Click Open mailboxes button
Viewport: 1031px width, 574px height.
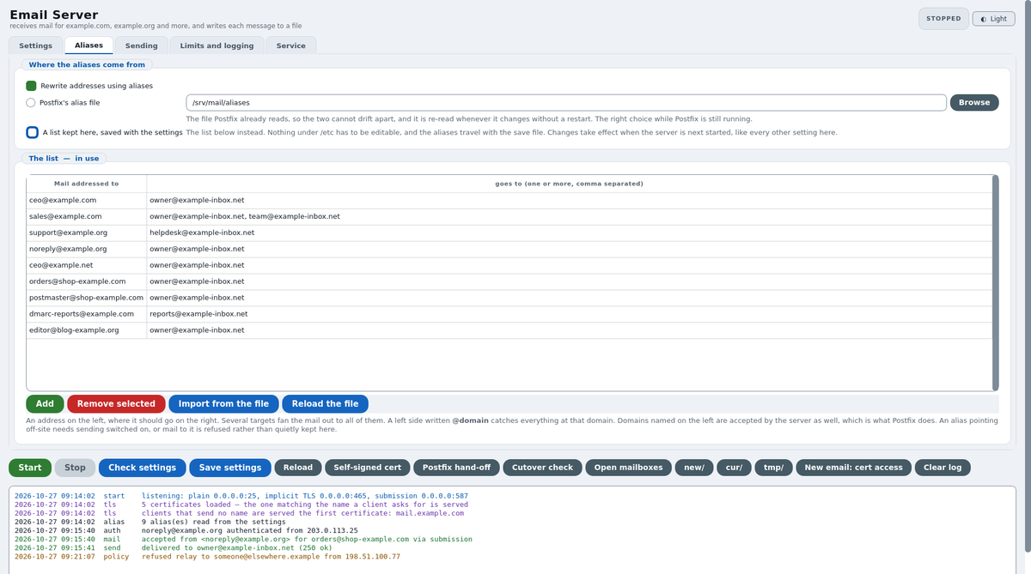pyautogui.click(x=629, y=468)
